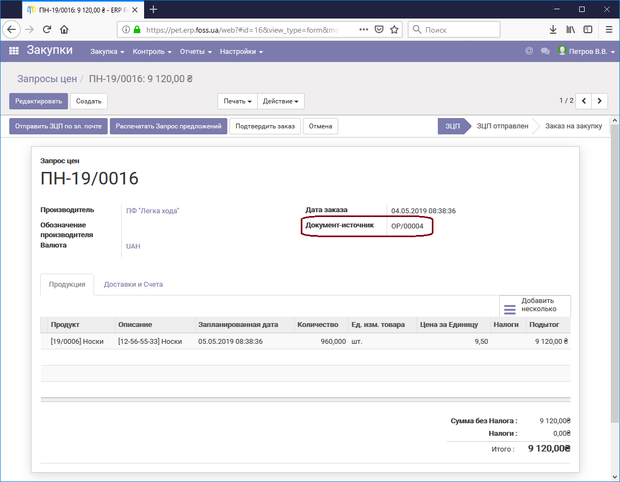
Task: Switch to Доставки и Счета tab
Action: pyautogui.click(x=133, y=285)
